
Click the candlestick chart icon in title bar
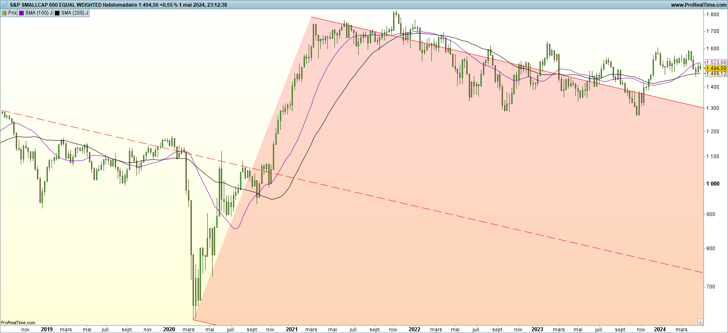tap(5, 5)
